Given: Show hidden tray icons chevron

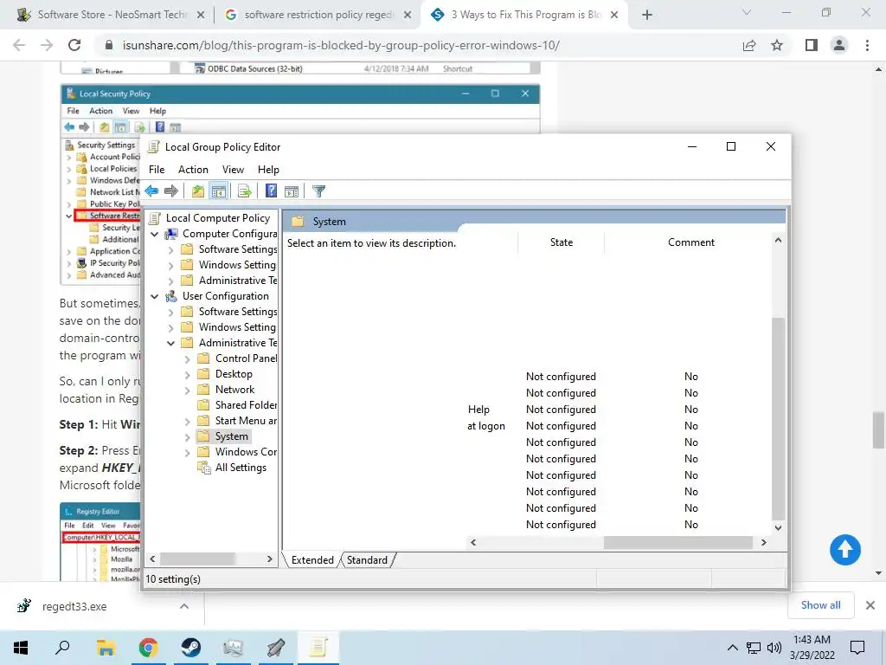Looking at the screenshot, I should [x=732, y=648].
